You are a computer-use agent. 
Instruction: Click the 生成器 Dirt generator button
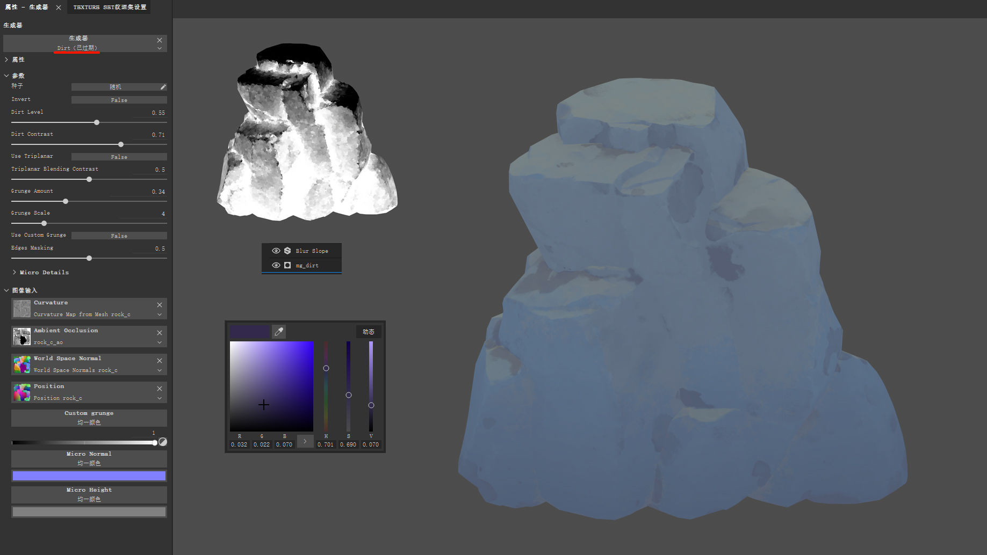(x=78, y=43)
